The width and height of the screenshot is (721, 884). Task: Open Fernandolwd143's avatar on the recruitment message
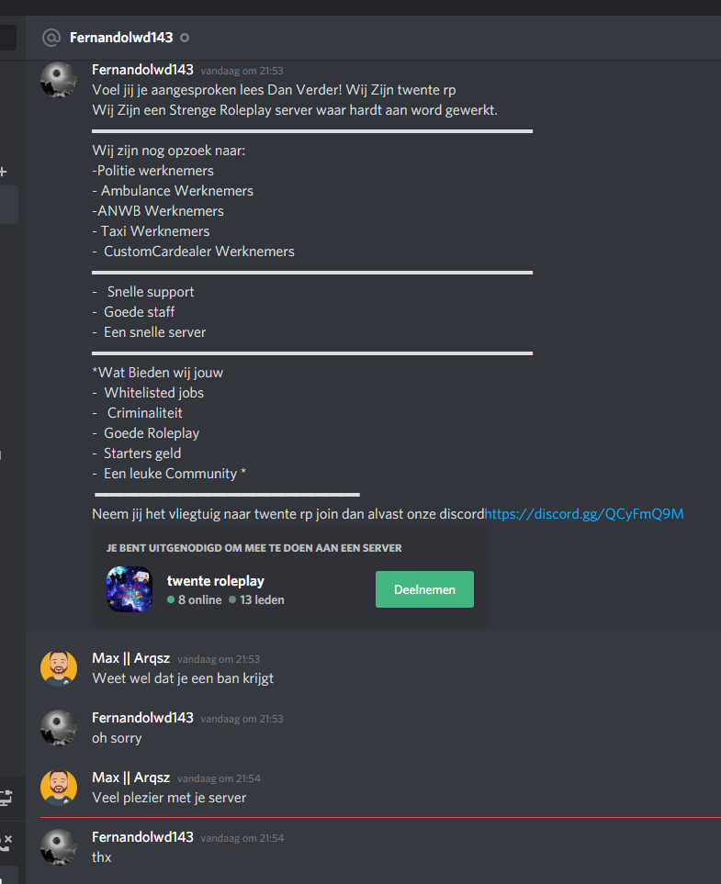59,80
